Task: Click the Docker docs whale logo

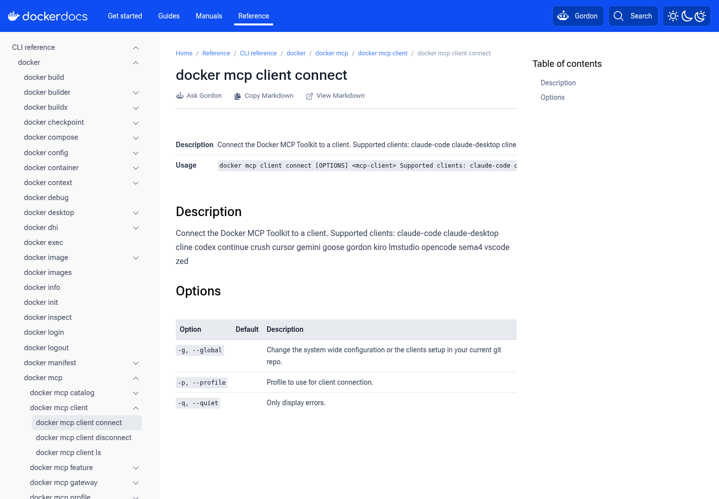Action: coord(48,16)
